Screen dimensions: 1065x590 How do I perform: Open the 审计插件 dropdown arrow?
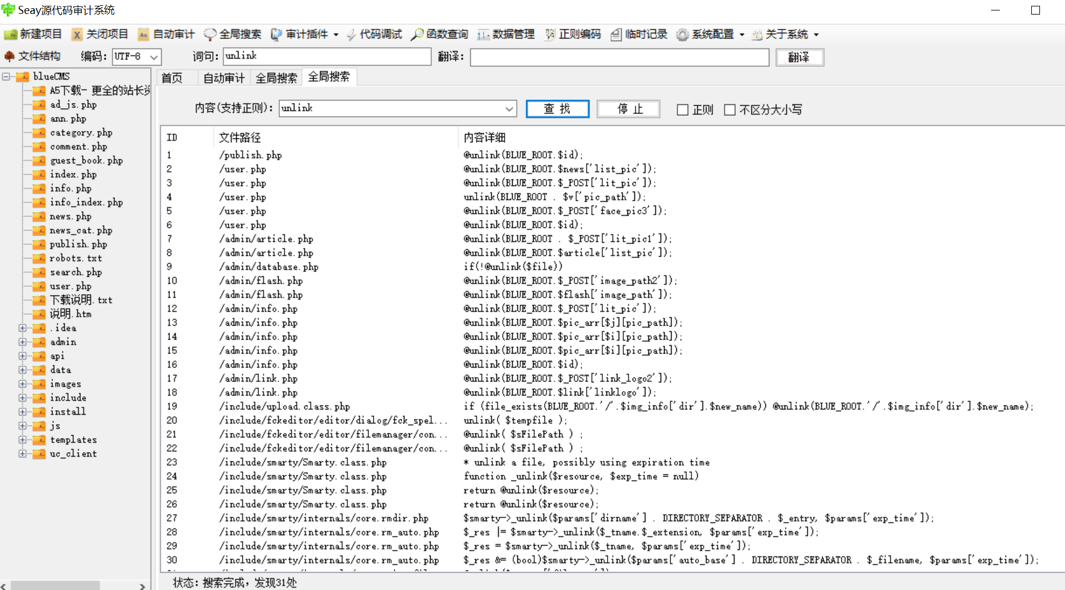coord(336,35)
